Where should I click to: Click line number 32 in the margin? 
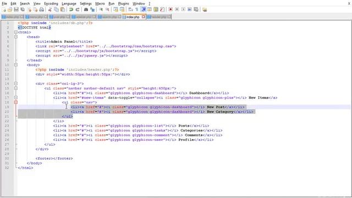[x=7, y=168]
